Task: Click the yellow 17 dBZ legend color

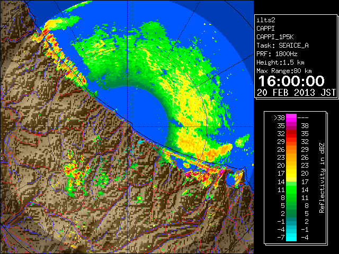Action: tap(291, 174)
